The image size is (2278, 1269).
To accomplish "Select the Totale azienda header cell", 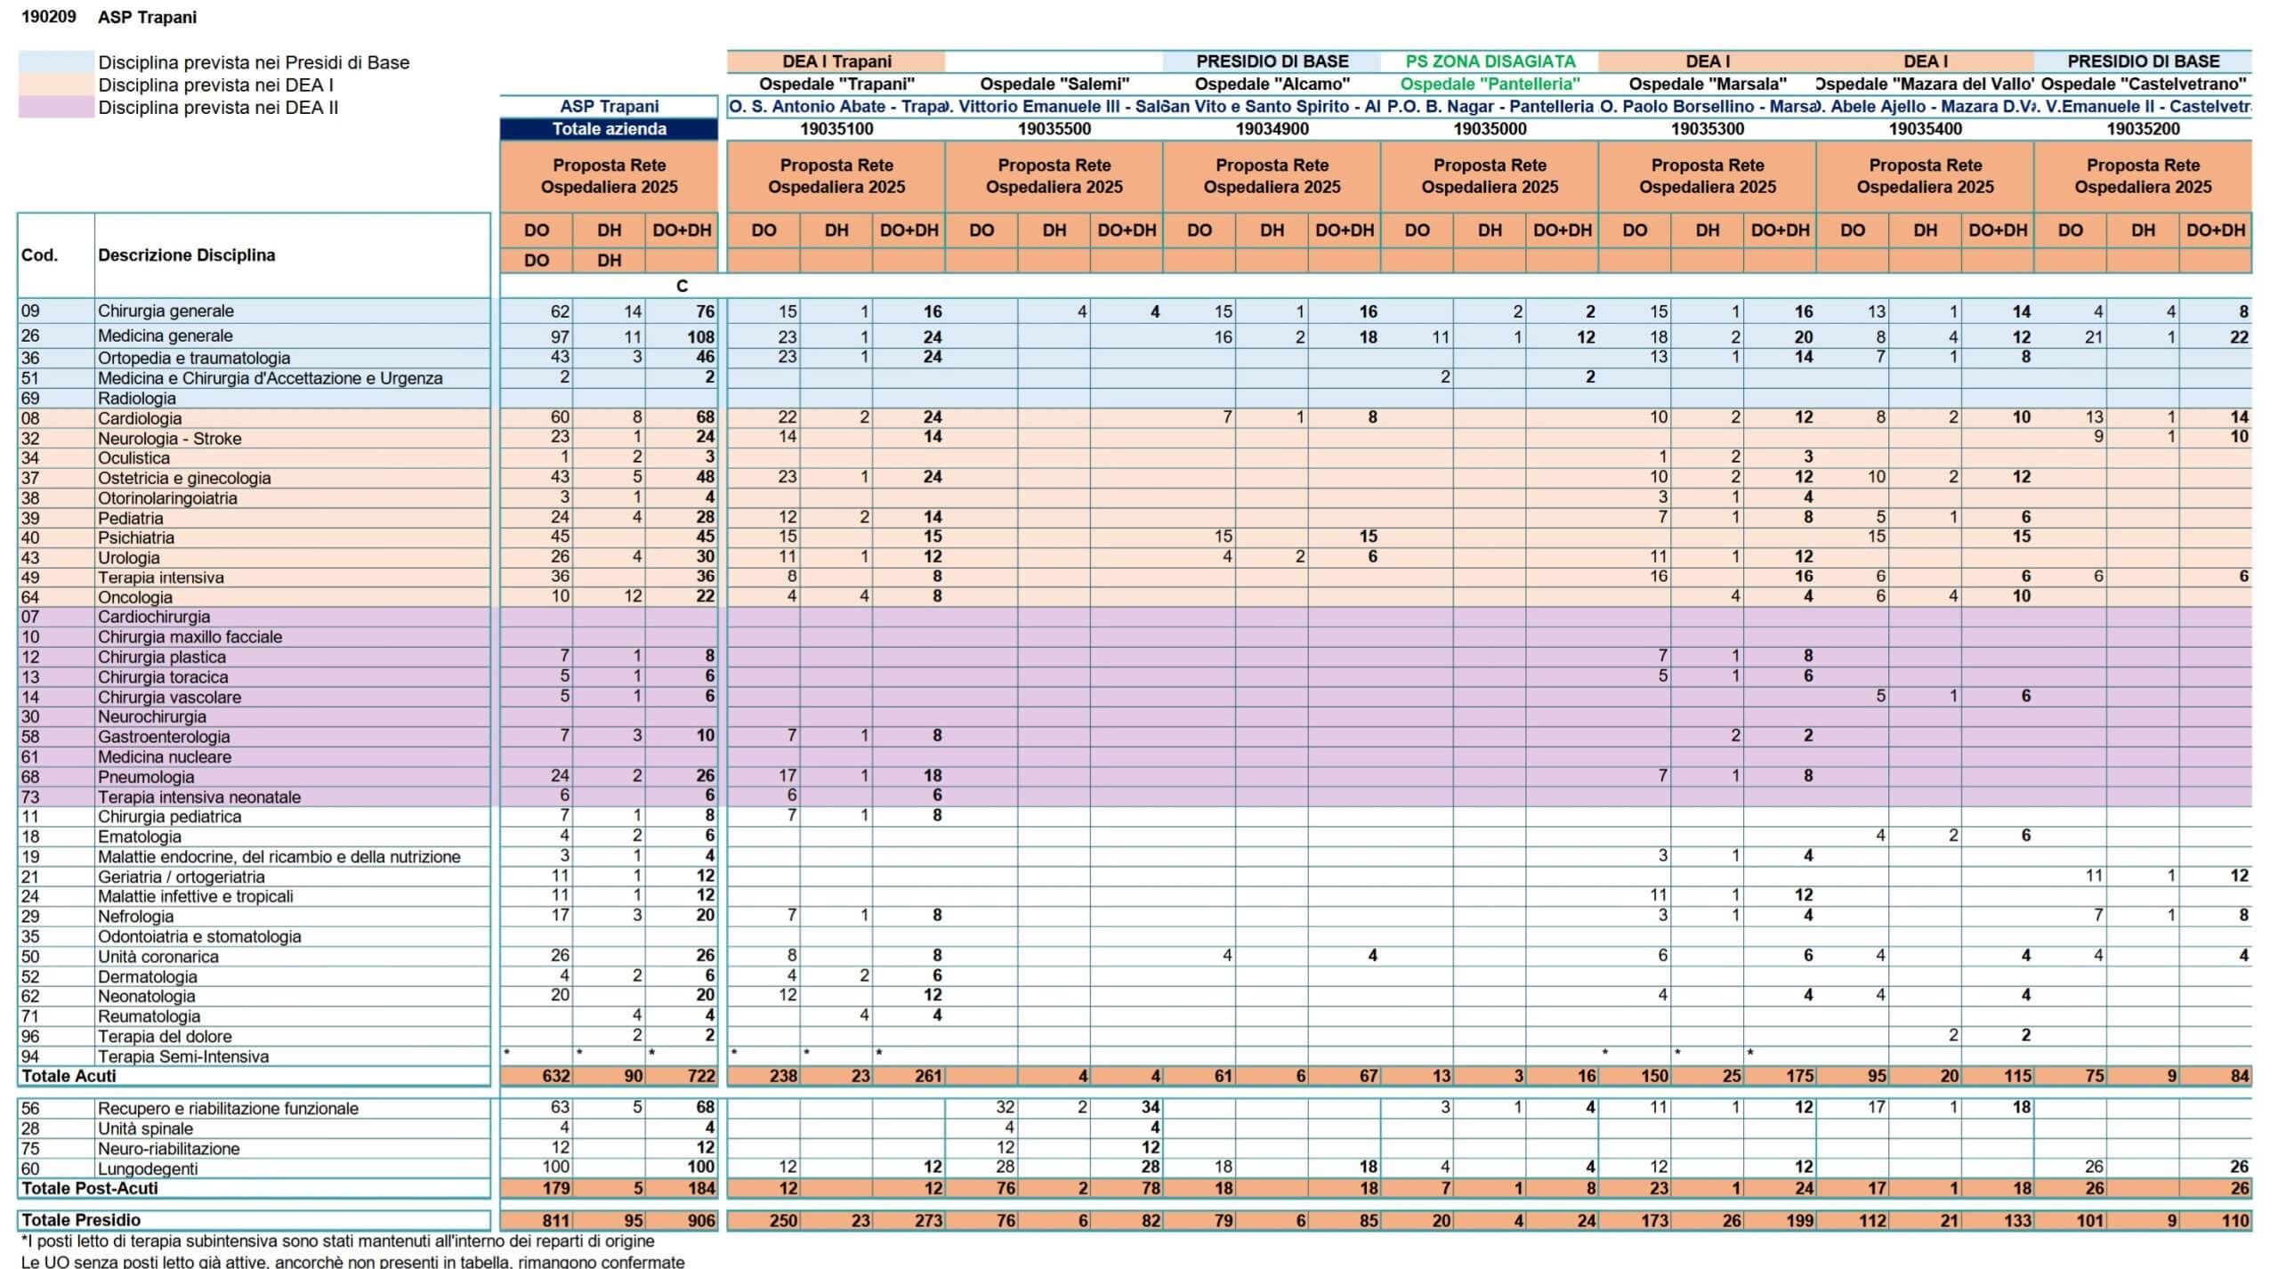I will coord(609,129).
